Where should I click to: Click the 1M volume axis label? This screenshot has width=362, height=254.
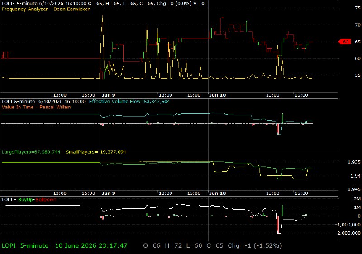[357, 207]
